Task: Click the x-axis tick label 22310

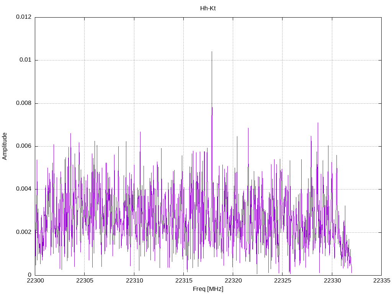Action: pyautogui.click(x=134, y=281)
